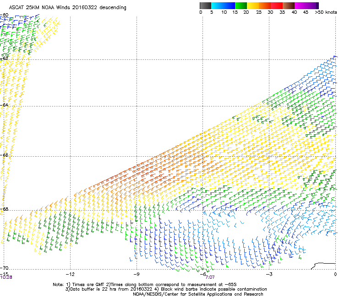The image size is (339, 297).
Task: Click the -70 latitude axis label
Action: pos(4,268)
